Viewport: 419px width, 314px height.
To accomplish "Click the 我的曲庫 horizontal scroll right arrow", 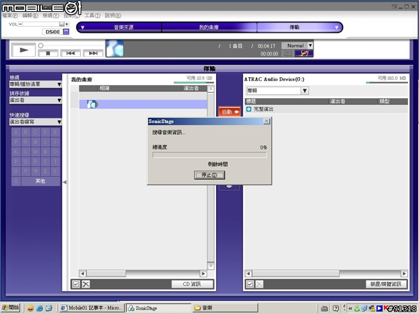I will pyautogui.click(x=204, y=273).
